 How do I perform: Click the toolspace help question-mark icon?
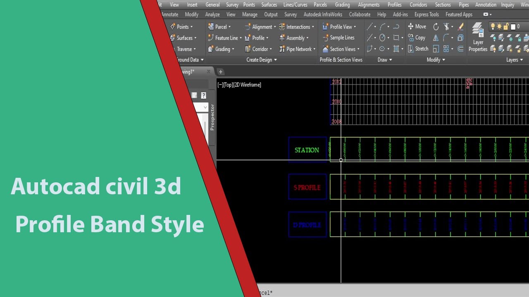click(x=203, y=95)
